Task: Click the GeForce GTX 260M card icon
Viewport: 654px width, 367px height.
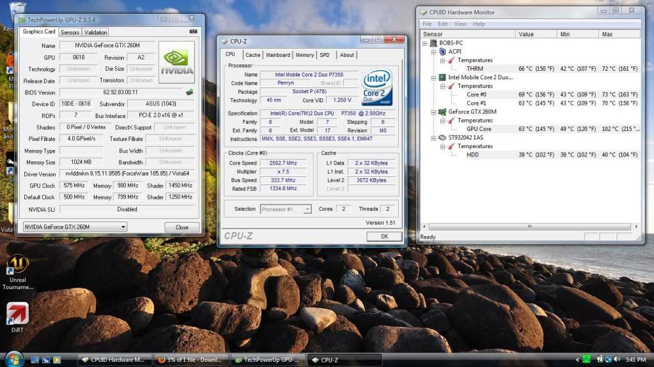Action: 442,112
